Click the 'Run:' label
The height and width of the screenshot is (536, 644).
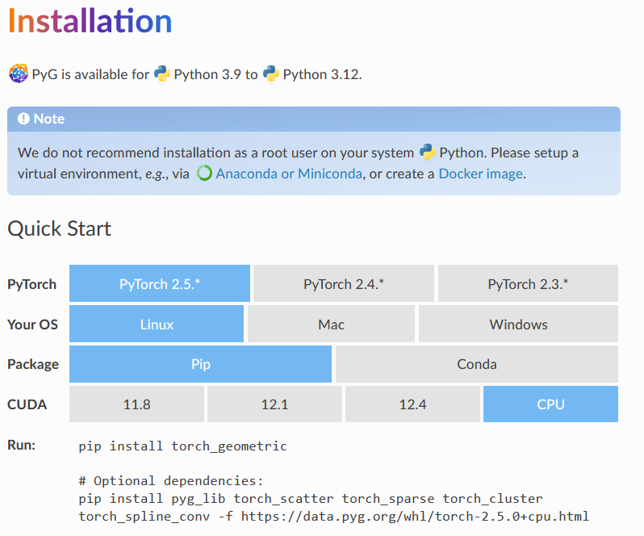point(21,445)
